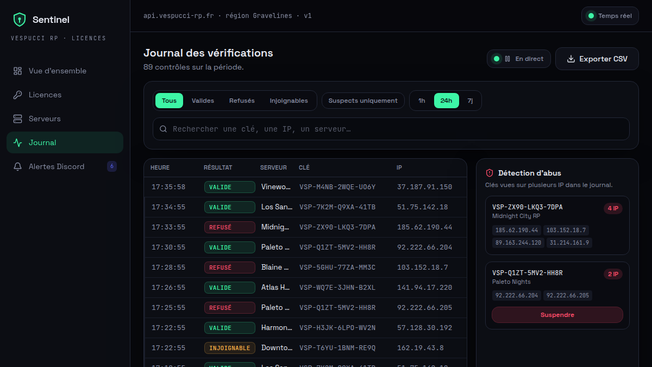Set the period to 1h
Screen dimensions: 652x367
(422, 101)
